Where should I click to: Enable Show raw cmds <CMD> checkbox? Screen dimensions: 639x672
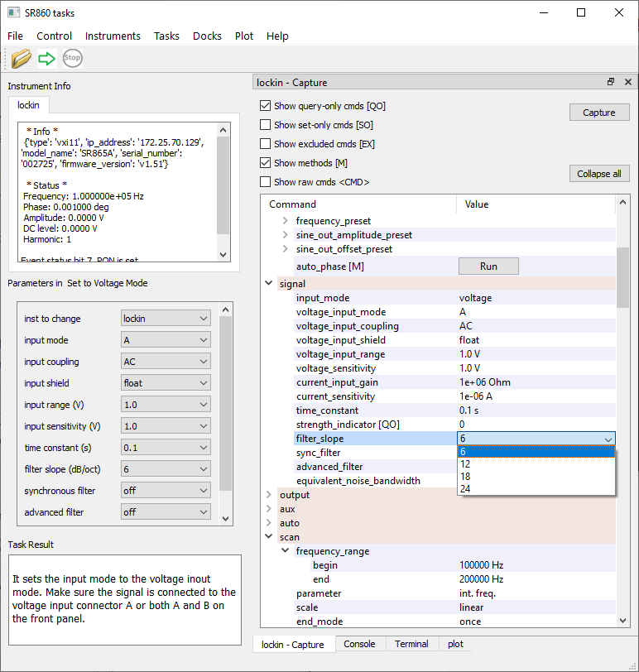click(266, 182)
